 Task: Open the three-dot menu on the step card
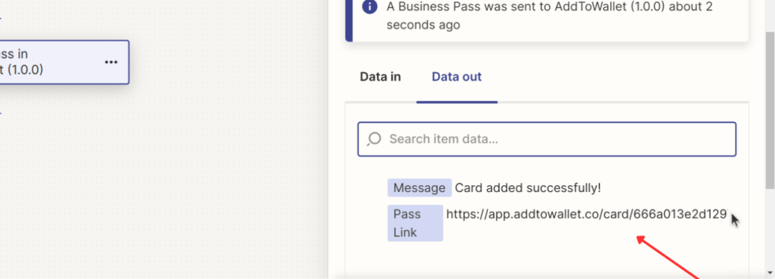tap(111, 62)
